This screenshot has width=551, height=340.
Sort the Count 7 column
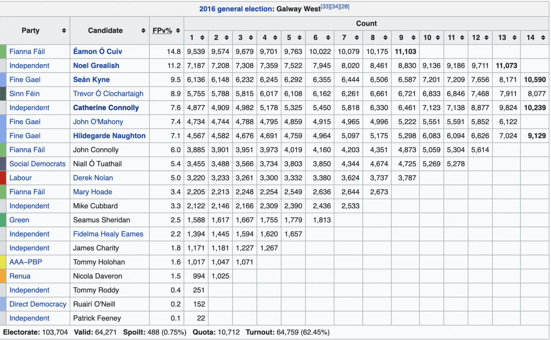[x=357, y=38]
